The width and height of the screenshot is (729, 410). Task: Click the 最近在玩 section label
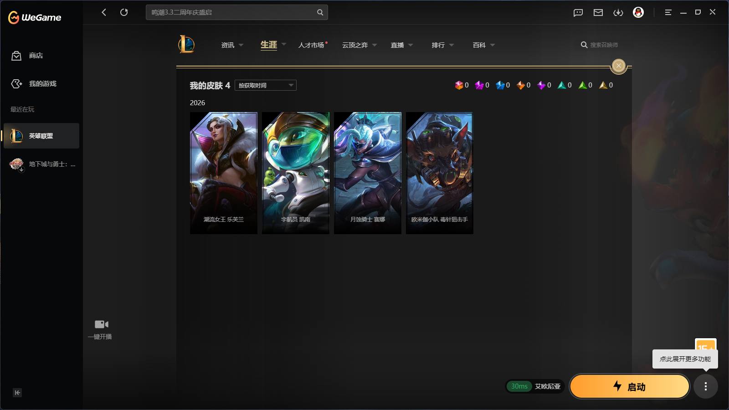[x=22, y=109]
